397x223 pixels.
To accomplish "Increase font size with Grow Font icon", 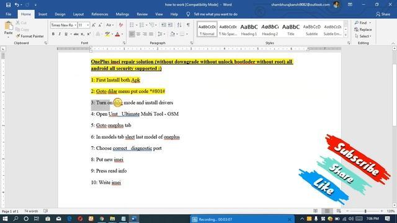I will click(x=94, y=25).
